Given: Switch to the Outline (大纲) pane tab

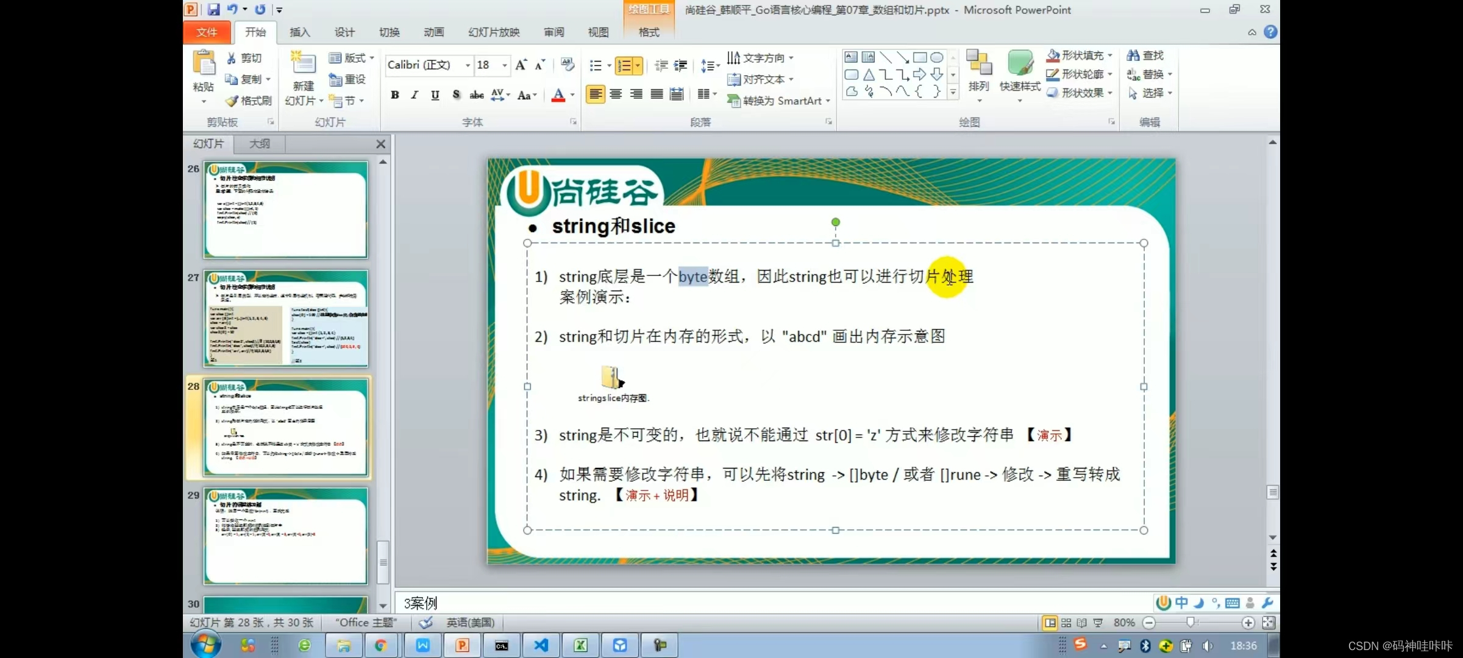Looking at the screenshot, I should tap(260, 144).
